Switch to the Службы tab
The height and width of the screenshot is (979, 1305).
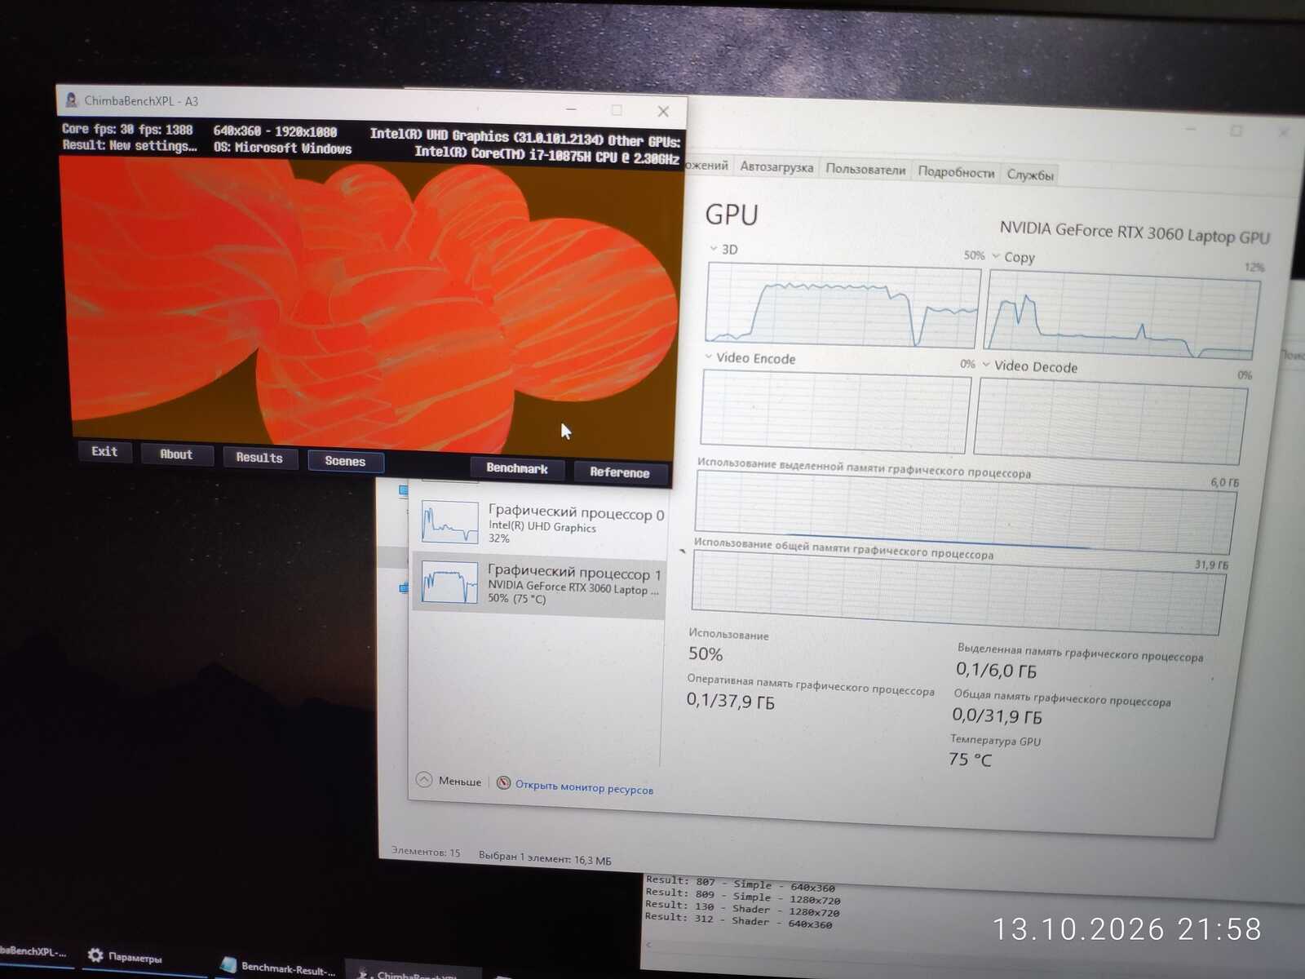(1030, 175)
